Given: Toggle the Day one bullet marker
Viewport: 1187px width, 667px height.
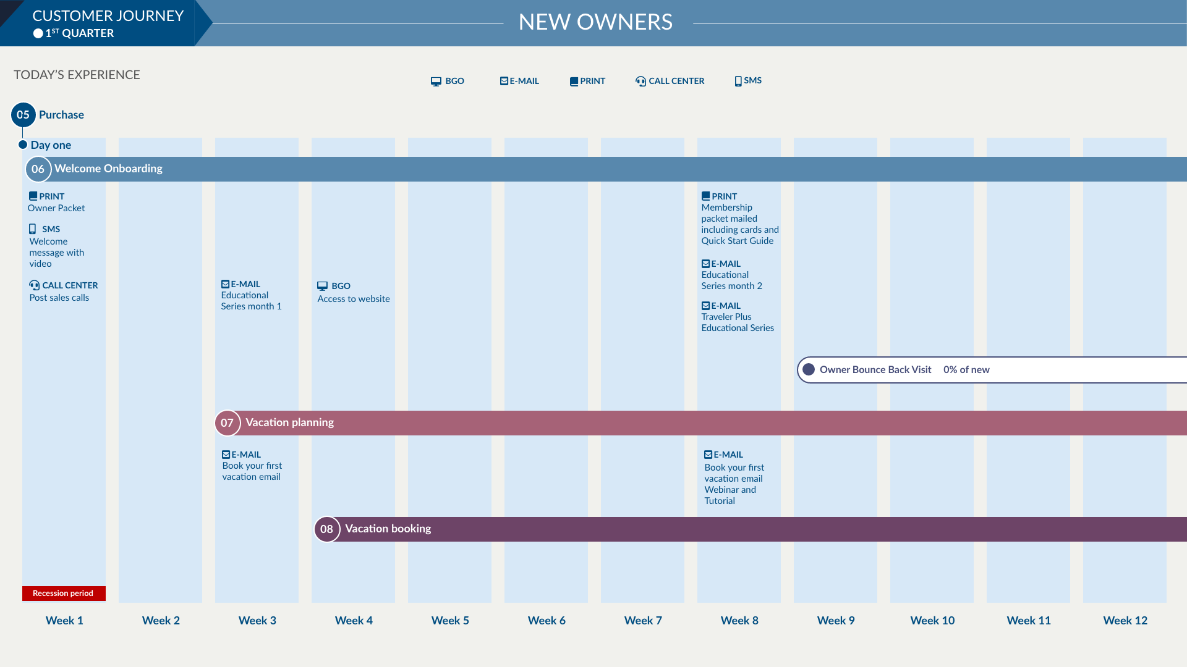Looking at the screenshot, I should [23, 145].
